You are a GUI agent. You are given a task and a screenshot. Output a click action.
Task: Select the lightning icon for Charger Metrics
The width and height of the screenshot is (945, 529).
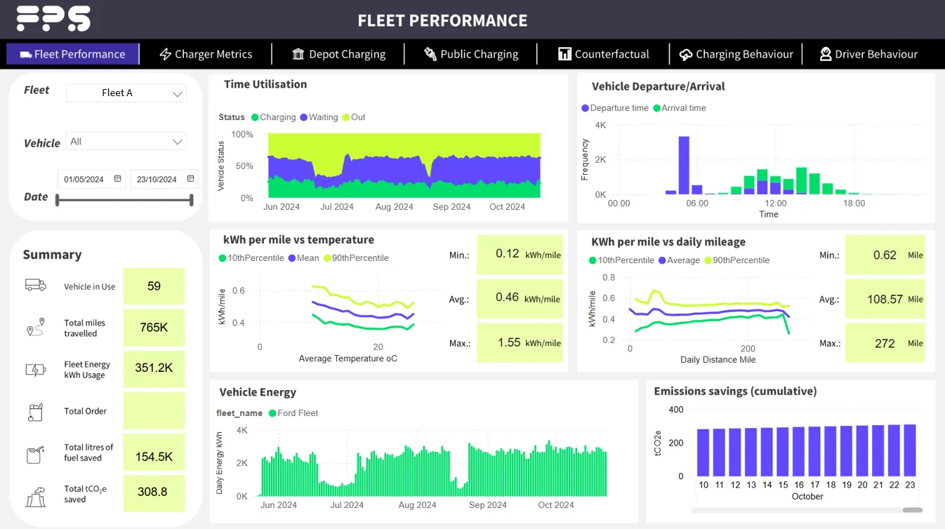point(166,53)
